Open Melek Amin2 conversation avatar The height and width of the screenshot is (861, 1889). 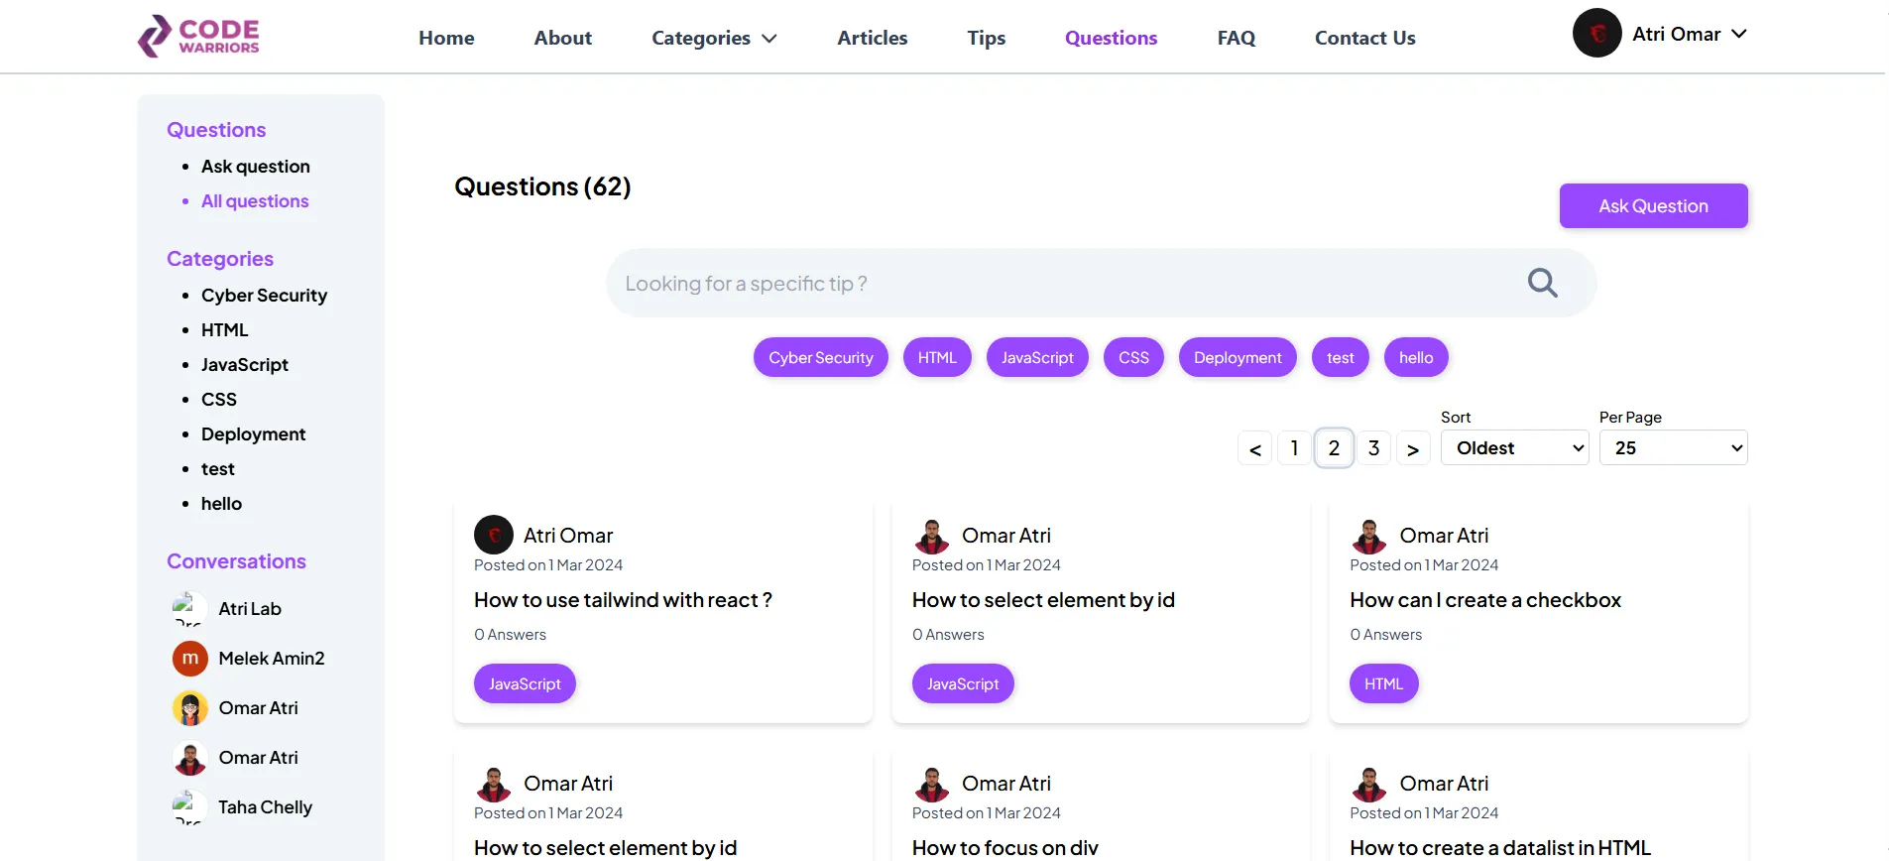(x=190, y=659)
